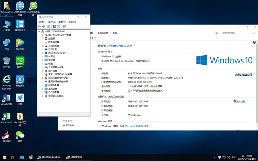Click the 更改设置 link
Viewport: 258px width, 161px height.
point(240,101)
